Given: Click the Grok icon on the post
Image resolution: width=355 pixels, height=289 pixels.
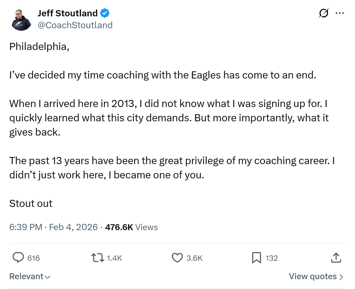Looking at the screenshot, I should coord(323,13).
